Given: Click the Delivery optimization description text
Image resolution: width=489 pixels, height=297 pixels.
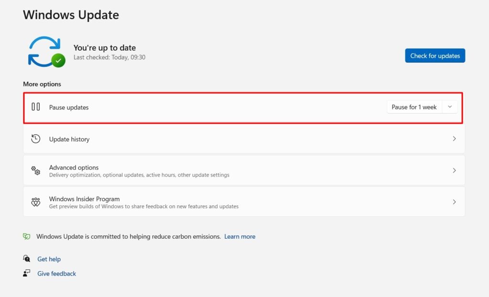Looking at the screenshot, I should point(139,175).
